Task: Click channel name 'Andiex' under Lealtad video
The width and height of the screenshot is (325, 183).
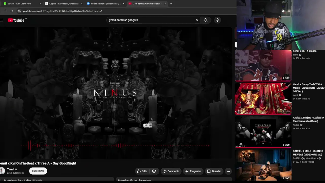Action: point(296,125)
